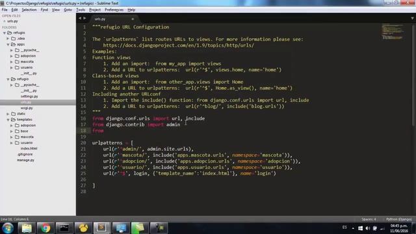Open the volume icon in system tray
Image resolution: width=416 pixels, height=234 pixels.
tap(368, 228)
